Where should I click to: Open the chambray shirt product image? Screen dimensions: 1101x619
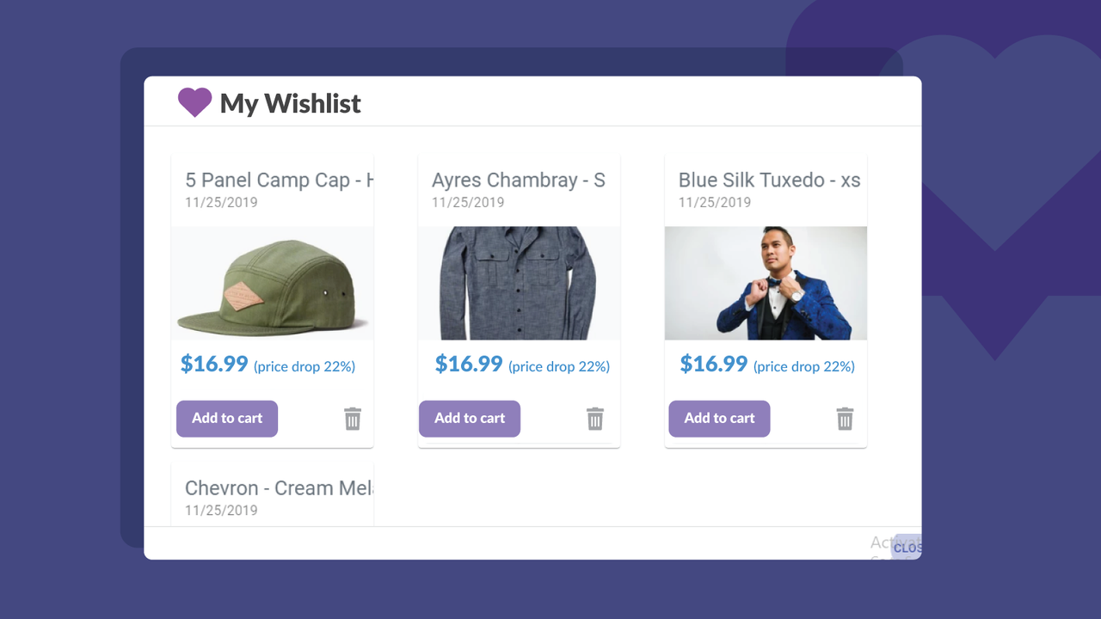519,283
